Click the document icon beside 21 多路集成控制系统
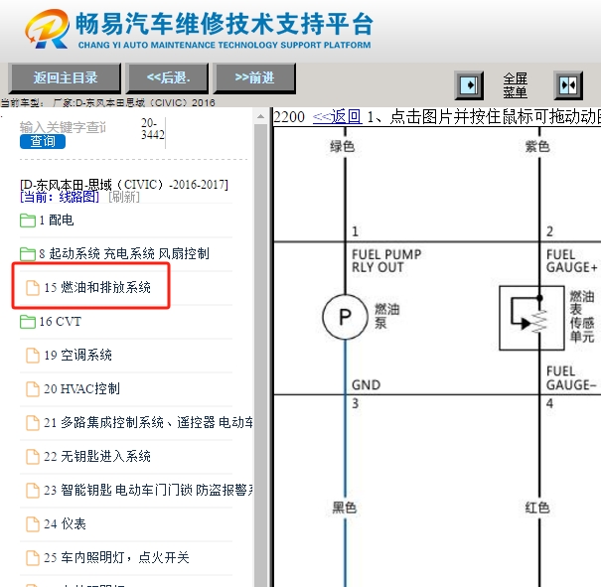The width and height of the screenshot is (601, 587). coord(33,423)
